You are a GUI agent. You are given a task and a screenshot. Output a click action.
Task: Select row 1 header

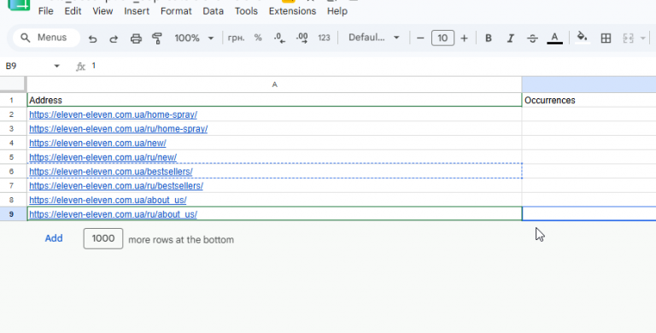click(x=11, y=101)
